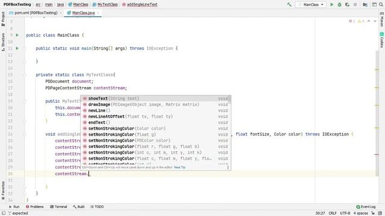This screenshot has height=216, width=385.
Task: Select setNonStrokingColor(PDColor color) completion
Action: [154, 140]
